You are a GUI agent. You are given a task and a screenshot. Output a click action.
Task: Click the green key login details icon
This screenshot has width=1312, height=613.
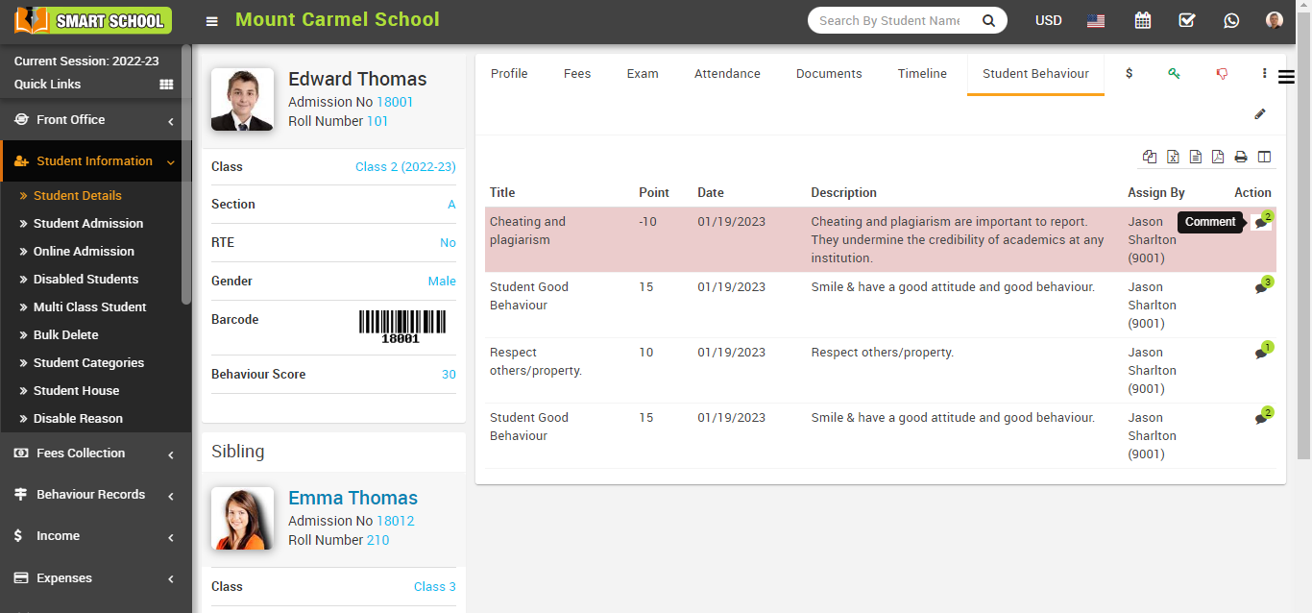click(1174, 74)
